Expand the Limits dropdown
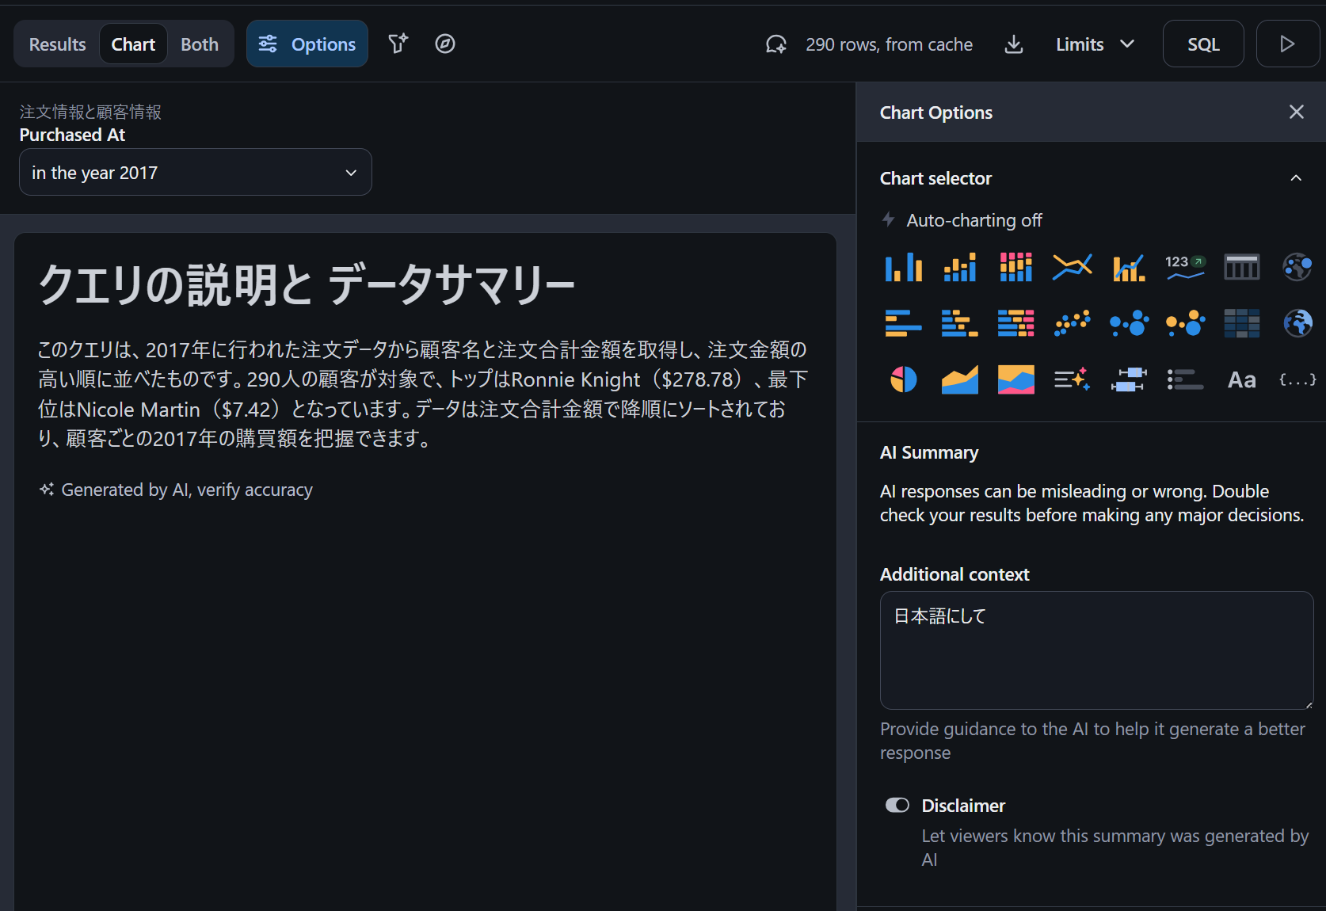The width and height of the screenshot is (1326, 911). click(x=1095, y=44)
